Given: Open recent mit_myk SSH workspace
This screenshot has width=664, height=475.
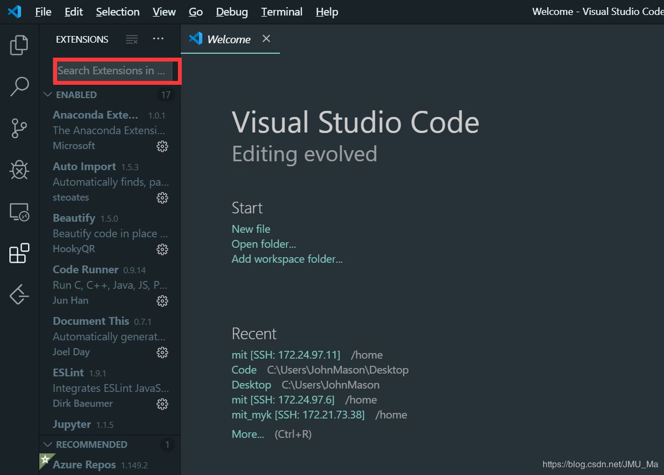Looking at the screenshot, I should (298, 415).
